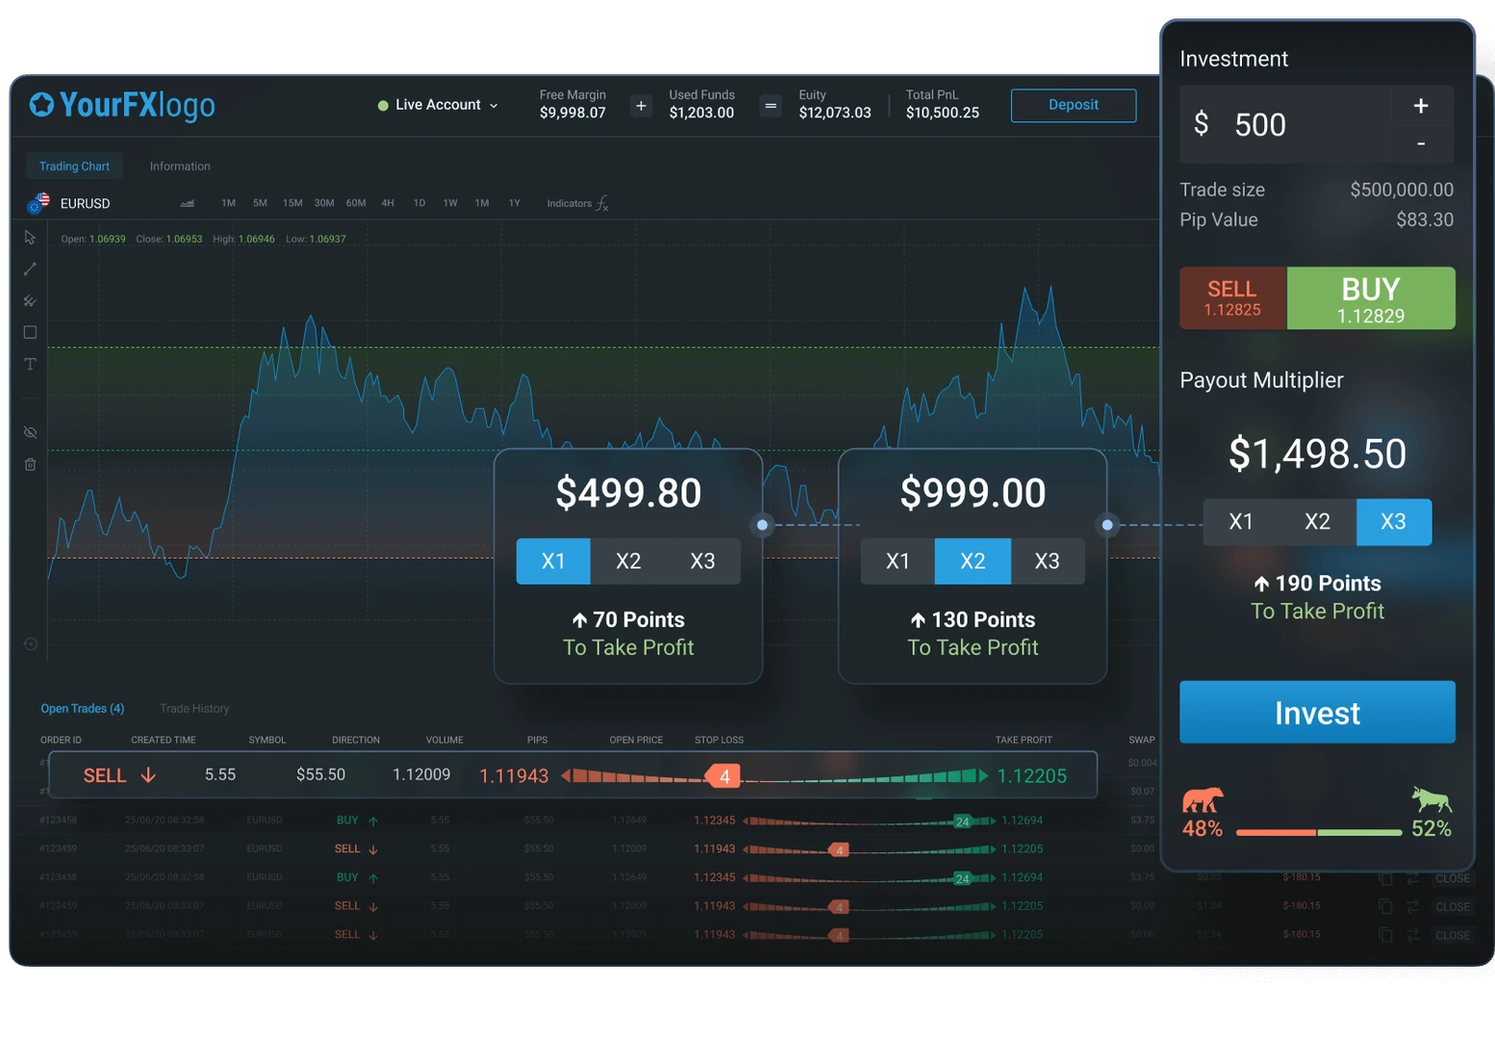
Task: Select the 5M timeframe for EURUSD
Action: [259, 203]
